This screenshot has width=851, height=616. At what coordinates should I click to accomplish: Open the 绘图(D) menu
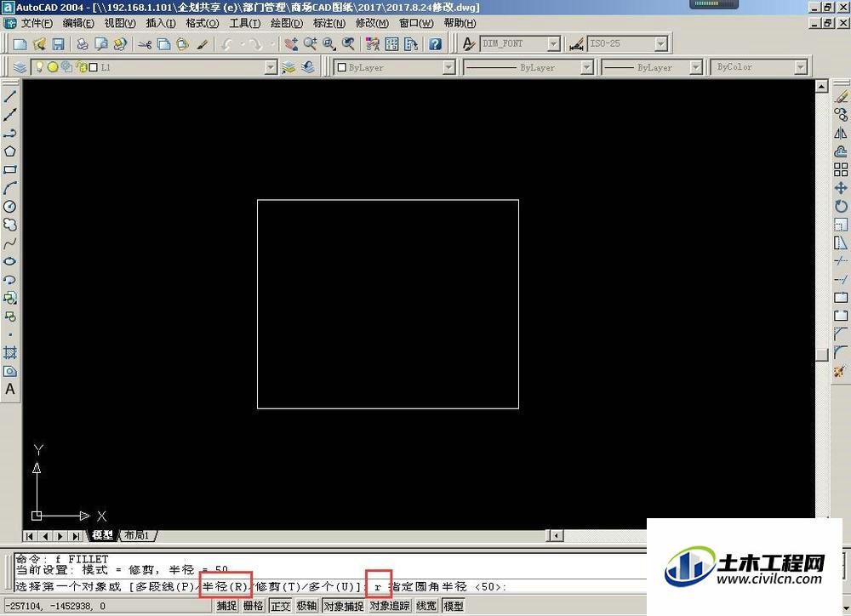287,23
